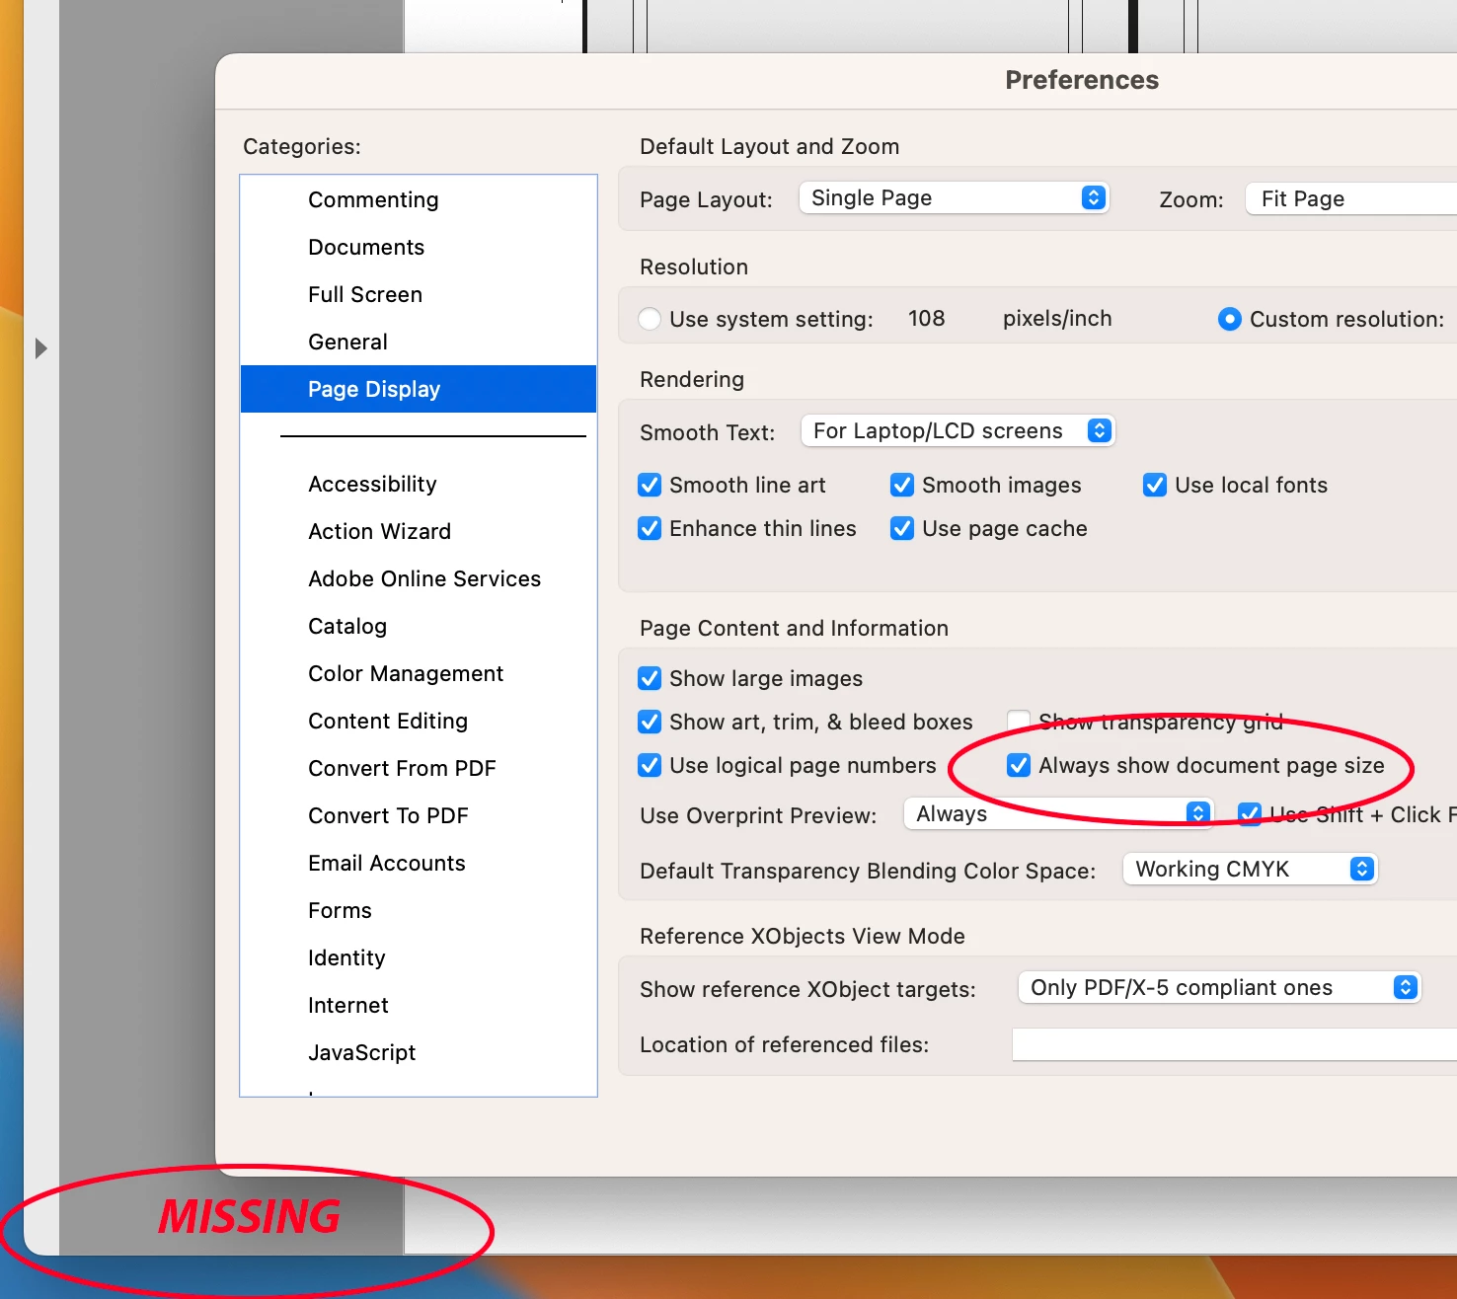
Task: Click Location of referenced files field
Action: pyautogui.click(x=1235, y=1044)
